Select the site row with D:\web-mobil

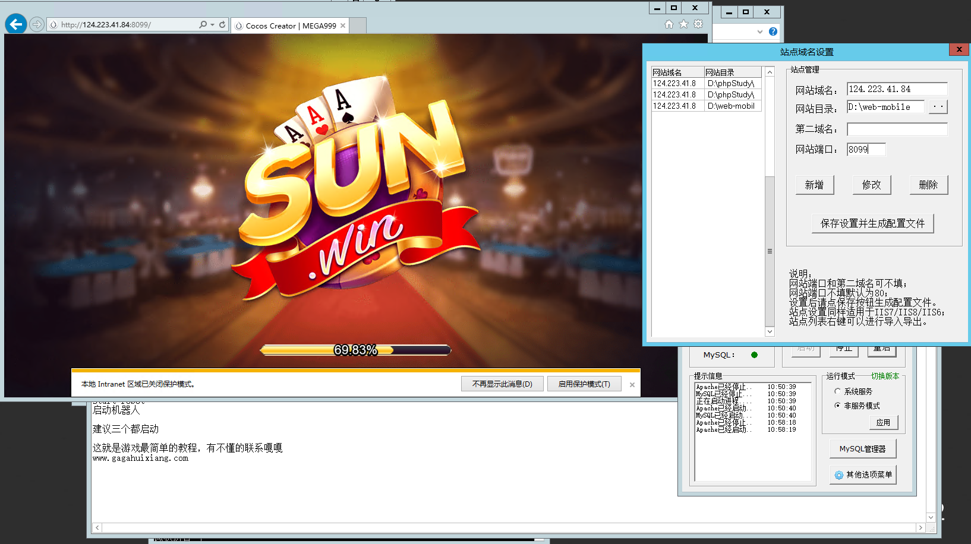click(707, 106)
